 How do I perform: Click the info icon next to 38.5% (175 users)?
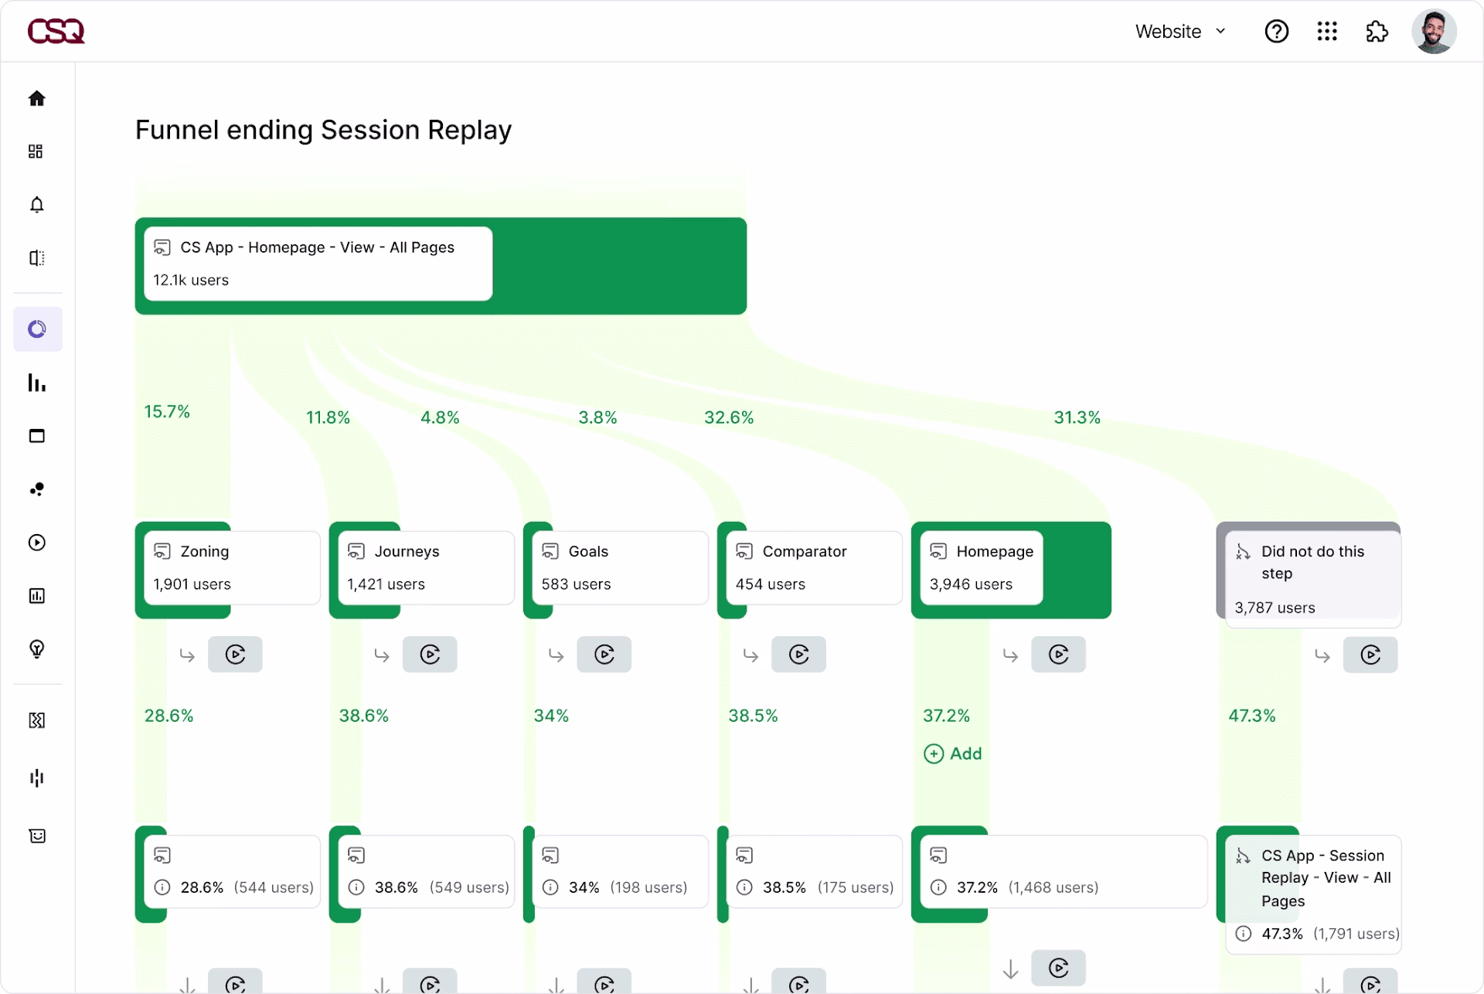point(744,887)
